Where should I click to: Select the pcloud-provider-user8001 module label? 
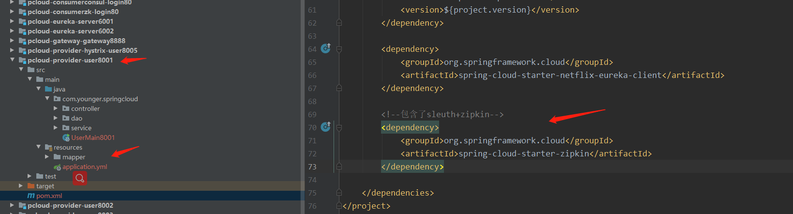[70, 60]
